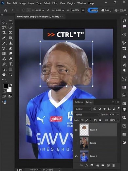128x171 pixels.
Task: Open the Plugins menu
Action: (71, 3)
